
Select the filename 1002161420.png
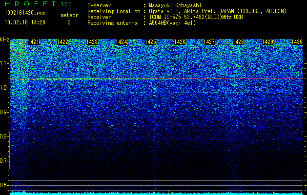click(25, 13)
